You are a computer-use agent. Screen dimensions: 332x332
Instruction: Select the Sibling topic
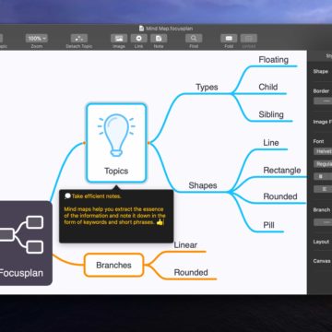pos(271,114)
